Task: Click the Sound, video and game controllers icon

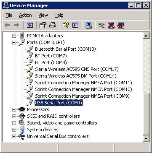Action: (22, 123)
